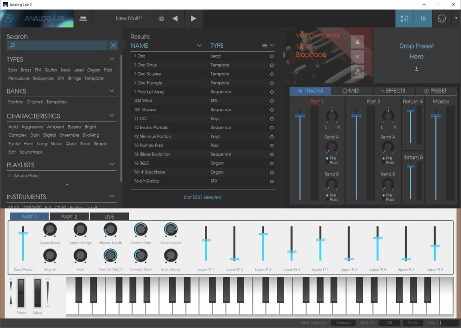Viewport: 461px width, 328px height.
Task: Click the bottom icon on VOX Continental slot
Action: click(x=357, y=71)
